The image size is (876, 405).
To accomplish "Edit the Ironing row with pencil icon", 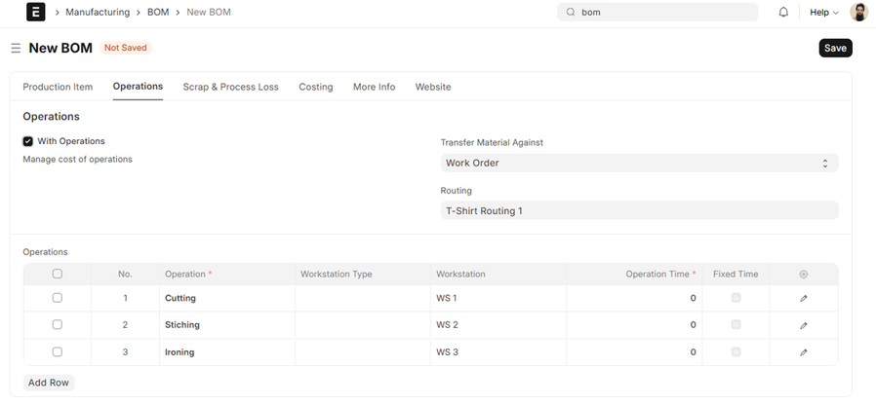I will [x=804, y=352].
